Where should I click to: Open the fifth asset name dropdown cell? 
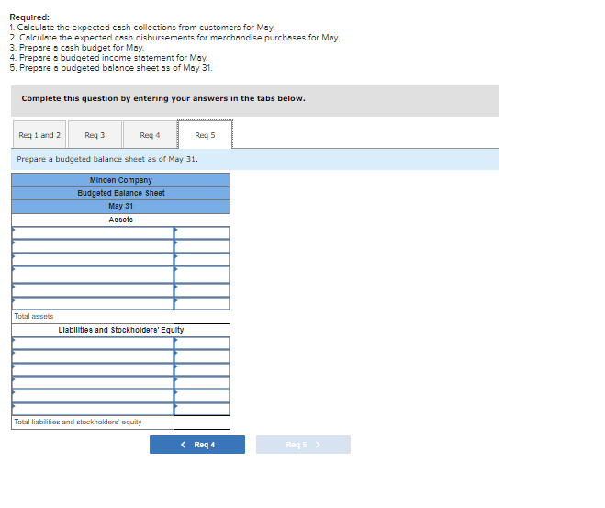tap(93, 290)
